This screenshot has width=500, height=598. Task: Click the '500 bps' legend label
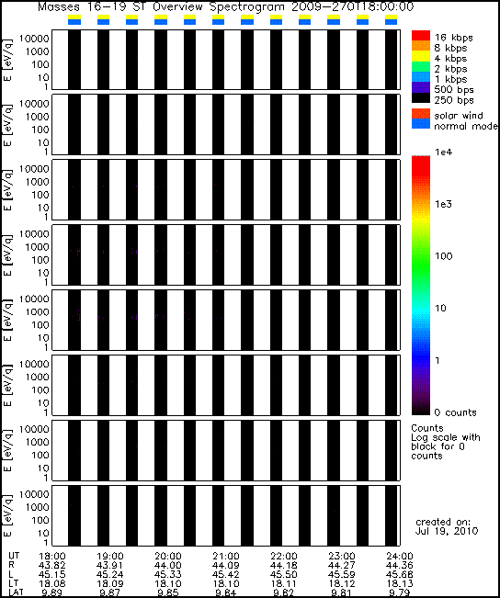pos(454,90)
